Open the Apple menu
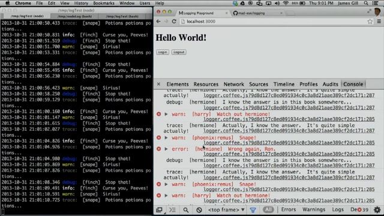Viewport: 384px width, 216px height. pyautogui.click(x=8, y=3)
